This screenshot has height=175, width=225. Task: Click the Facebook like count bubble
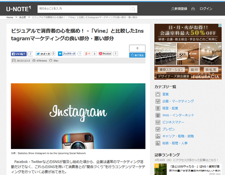(x=30, y=54)
